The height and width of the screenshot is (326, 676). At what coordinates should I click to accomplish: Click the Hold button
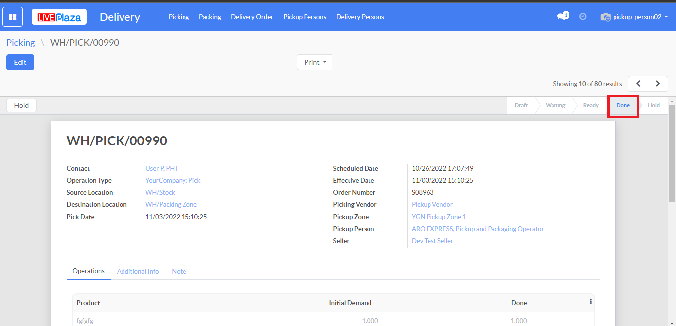[21, 105]
